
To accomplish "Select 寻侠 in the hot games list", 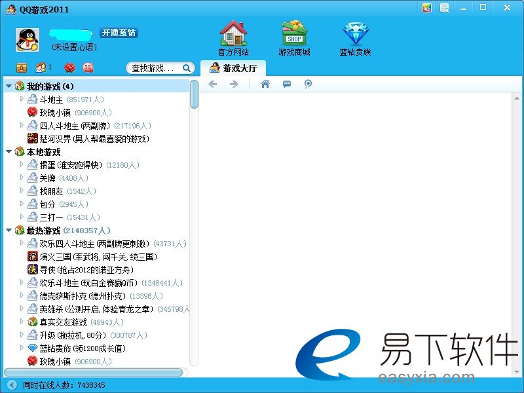I will [x=81, y=270].
